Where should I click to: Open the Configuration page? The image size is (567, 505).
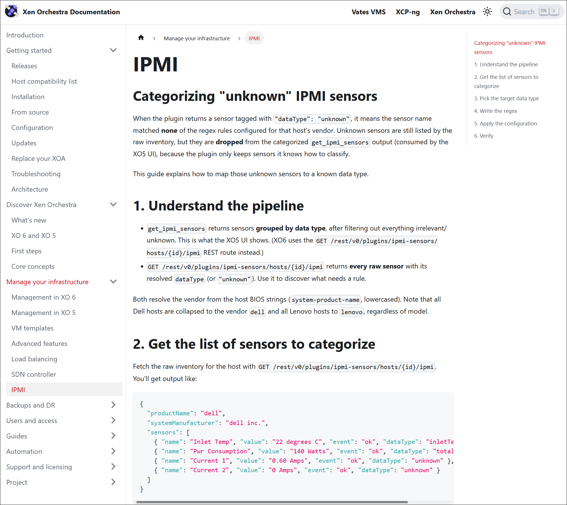click(32, 128)
